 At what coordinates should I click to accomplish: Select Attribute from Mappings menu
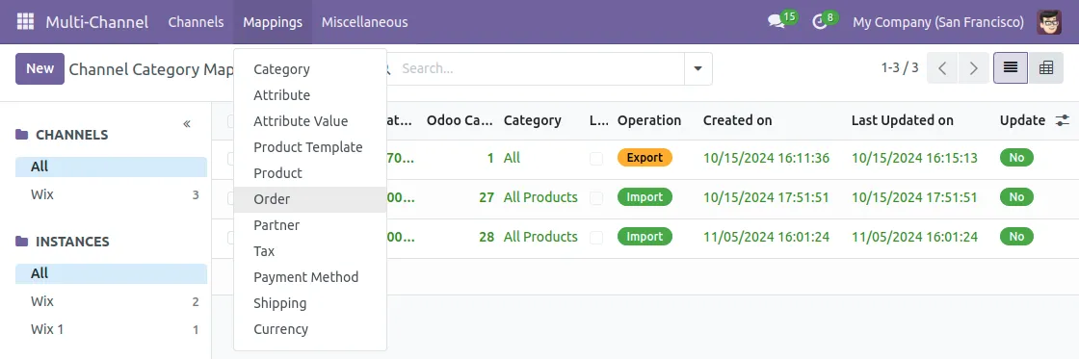pos(310,95)
